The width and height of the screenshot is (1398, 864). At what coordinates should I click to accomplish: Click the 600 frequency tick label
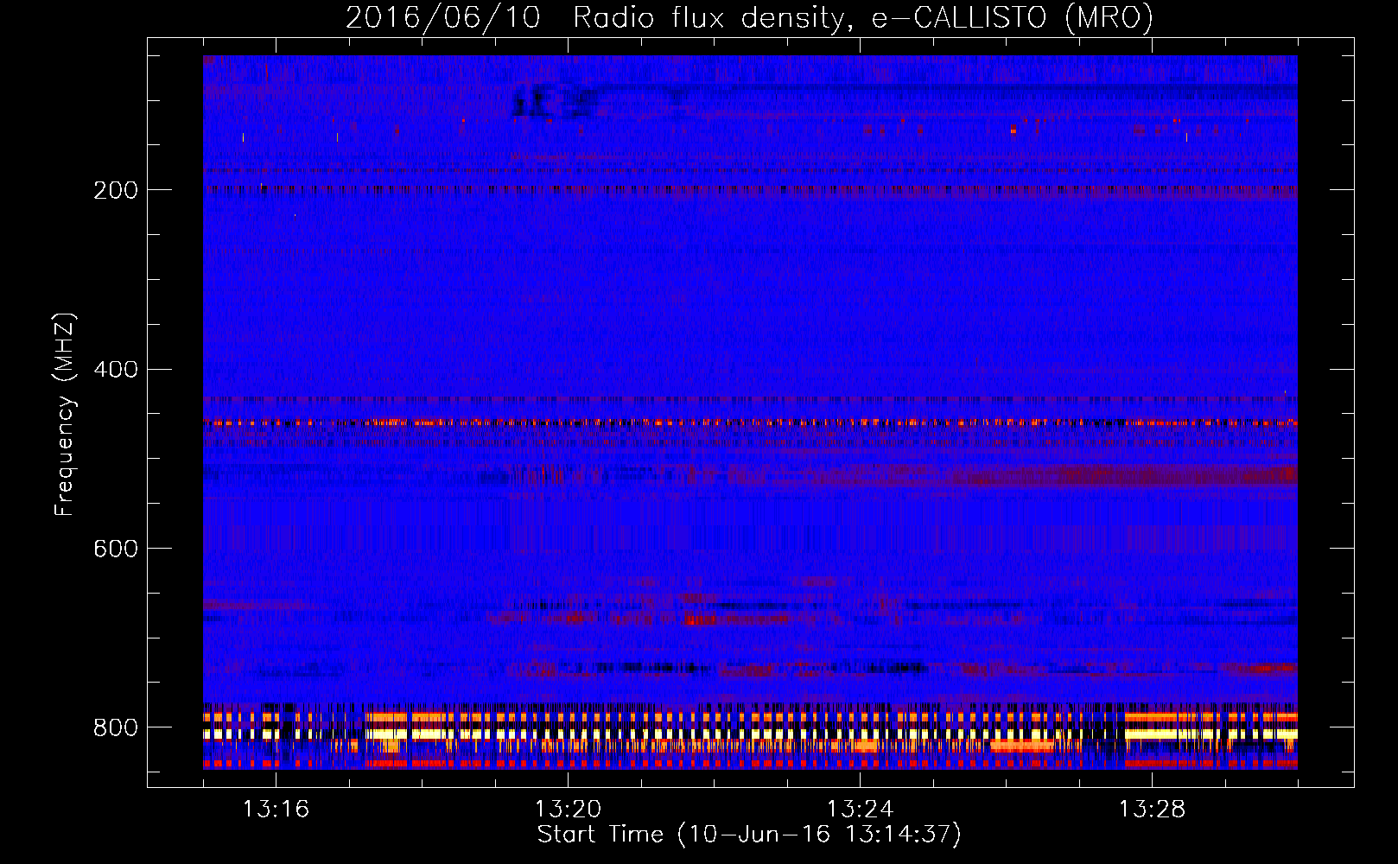[x=116, y=550]
